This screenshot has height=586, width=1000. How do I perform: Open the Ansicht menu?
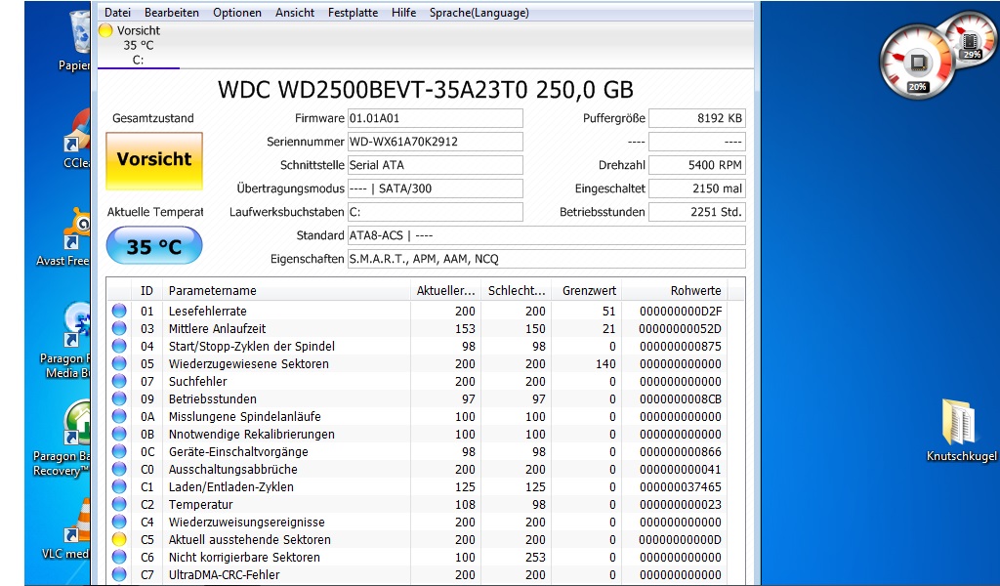(295, 12)
